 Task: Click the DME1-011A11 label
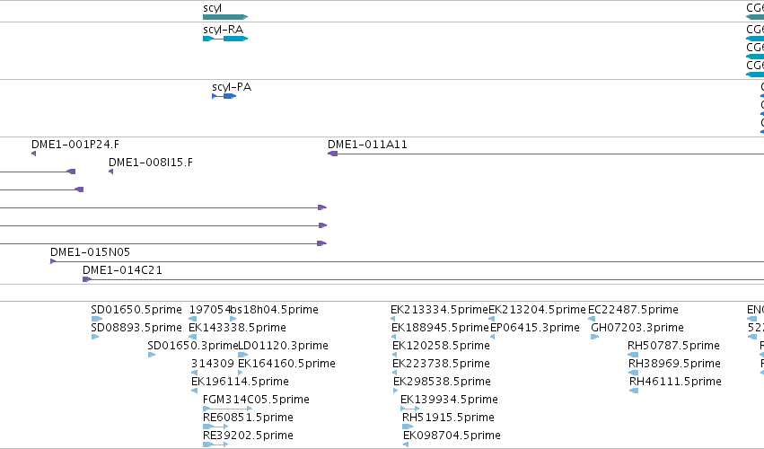coord(367,145)
